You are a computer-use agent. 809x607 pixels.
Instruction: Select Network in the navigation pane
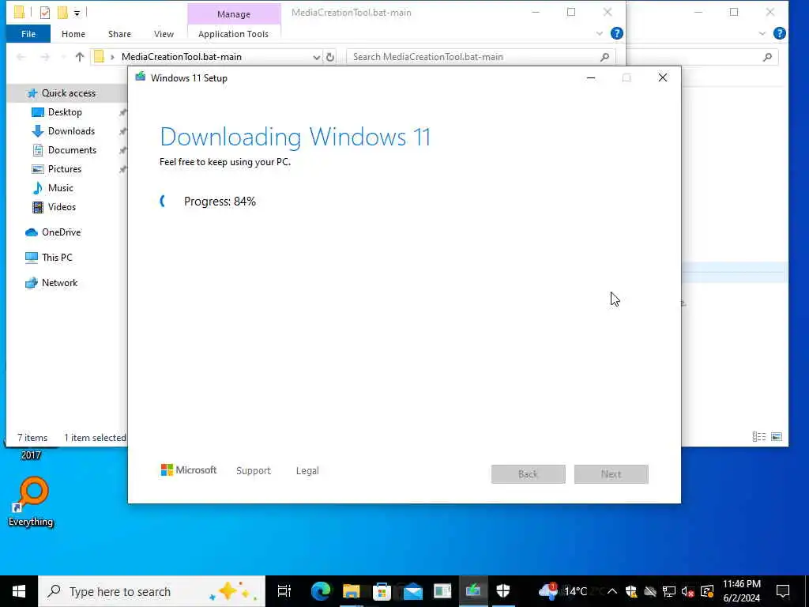coord(59,283)
